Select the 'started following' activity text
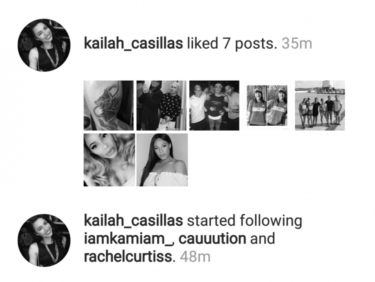 point(244,221)
